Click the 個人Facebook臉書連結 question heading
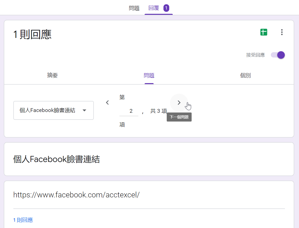The width and height of the screenshot is (299, 228). pyautogui.click(x=56, y=159)
